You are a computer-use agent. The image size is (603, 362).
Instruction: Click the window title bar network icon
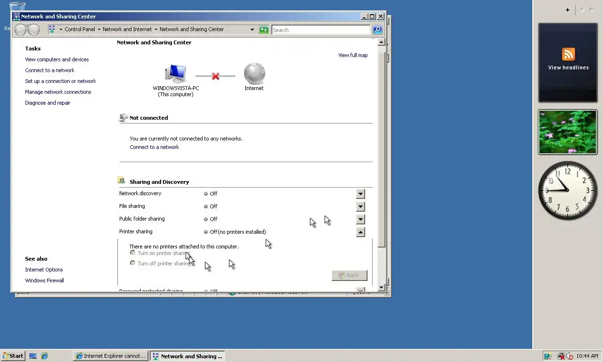(17, 16)
